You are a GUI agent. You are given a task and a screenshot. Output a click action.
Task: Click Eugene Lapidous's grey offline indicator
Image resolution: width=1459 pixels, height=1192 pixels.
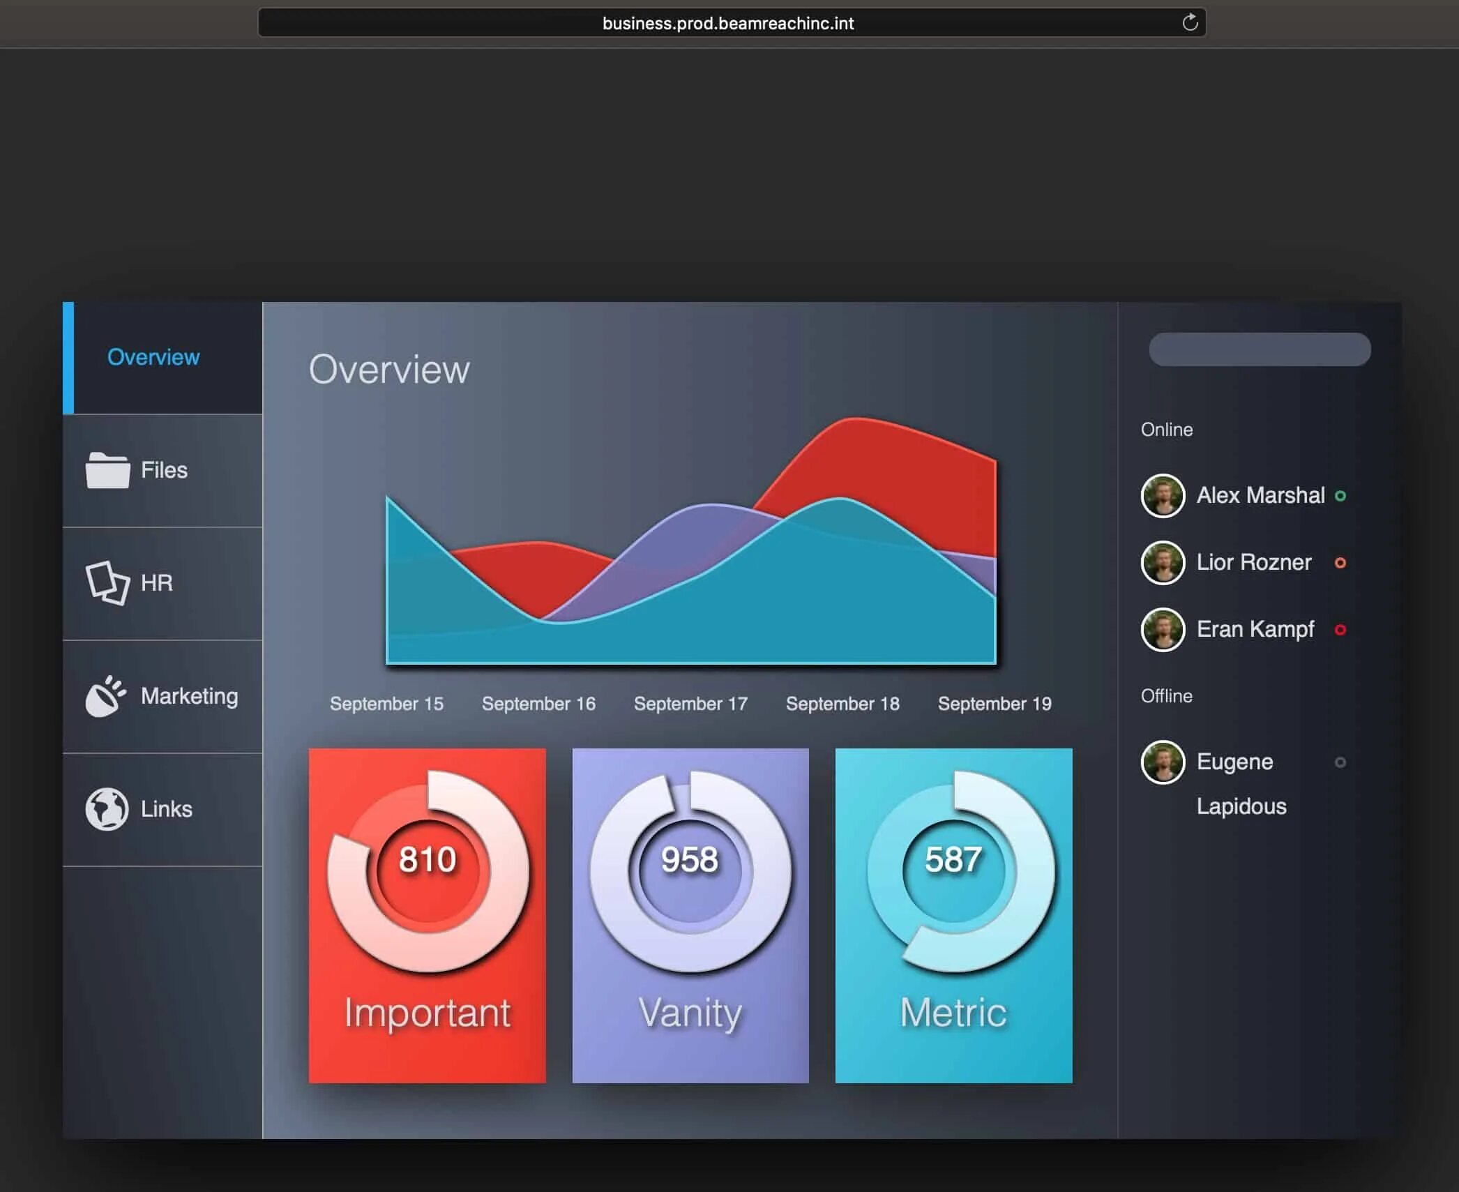pyautogui.click(x=1340, y=762)
